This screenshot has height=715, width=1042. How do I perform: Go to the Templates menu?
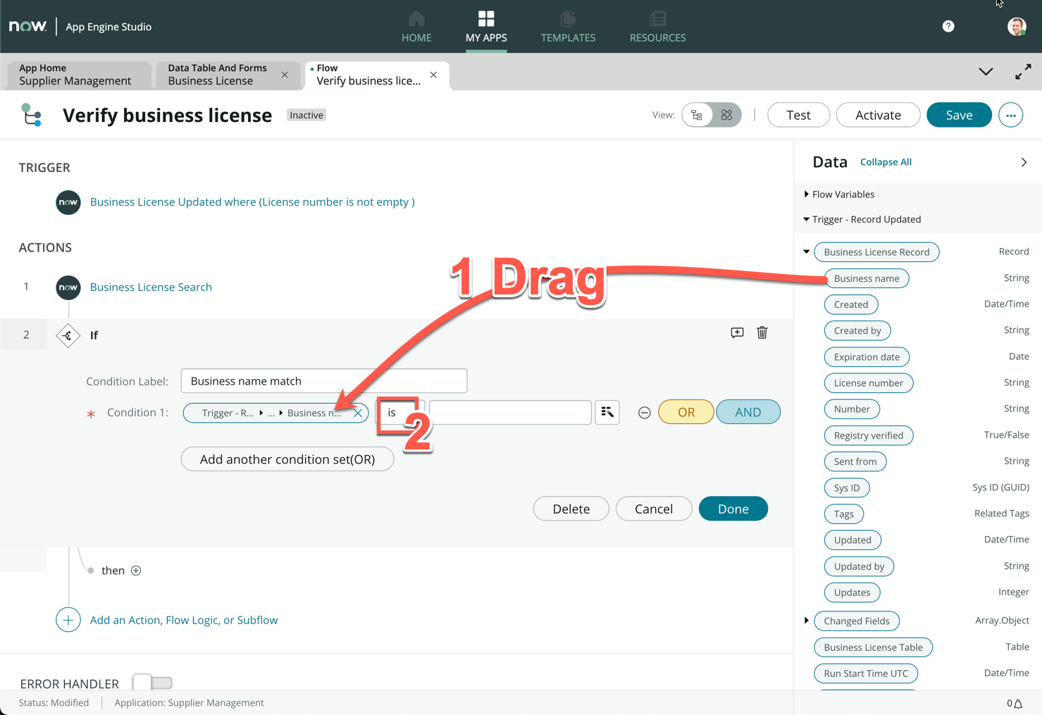568,27
